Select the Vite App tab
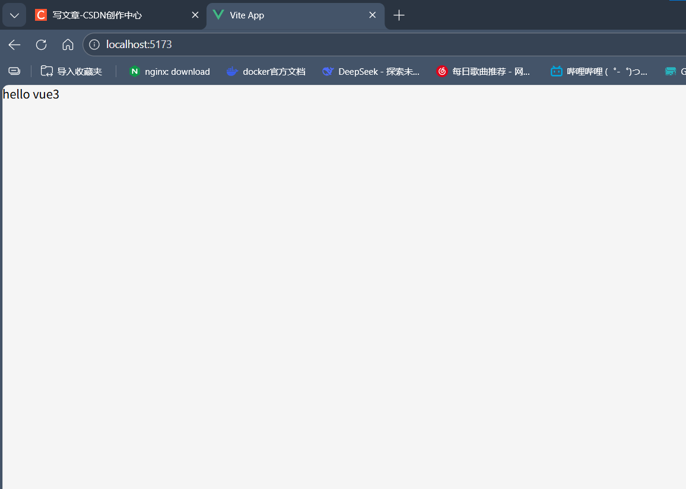The height and width of the screenshot is (489, 686). [296, 15]
